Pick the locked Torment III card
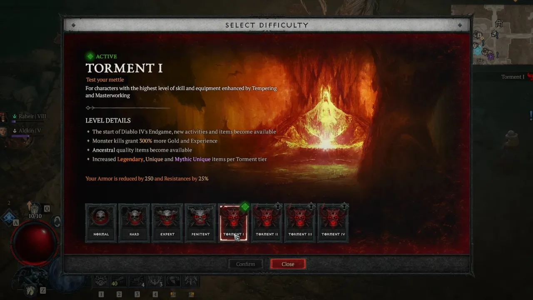The height and width of the screenshot is (300, 533). 300,223
